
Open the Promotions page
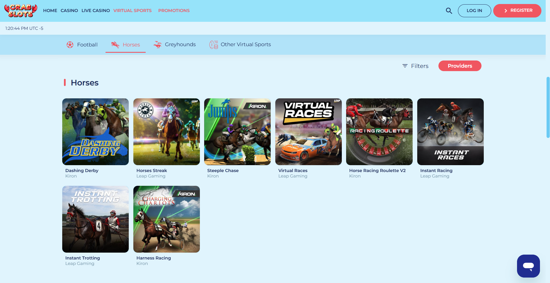[174, 11]
